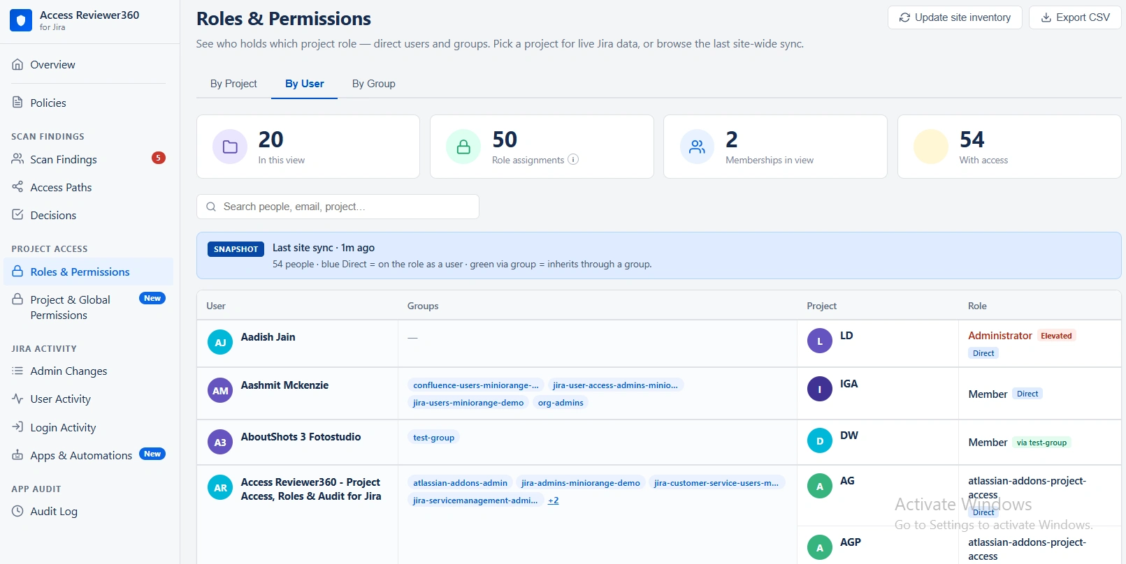Image resolution: width=1126 pixels, height=564 pixels.
Task: Click the Overview home icon
Action: tap(17, 64)
